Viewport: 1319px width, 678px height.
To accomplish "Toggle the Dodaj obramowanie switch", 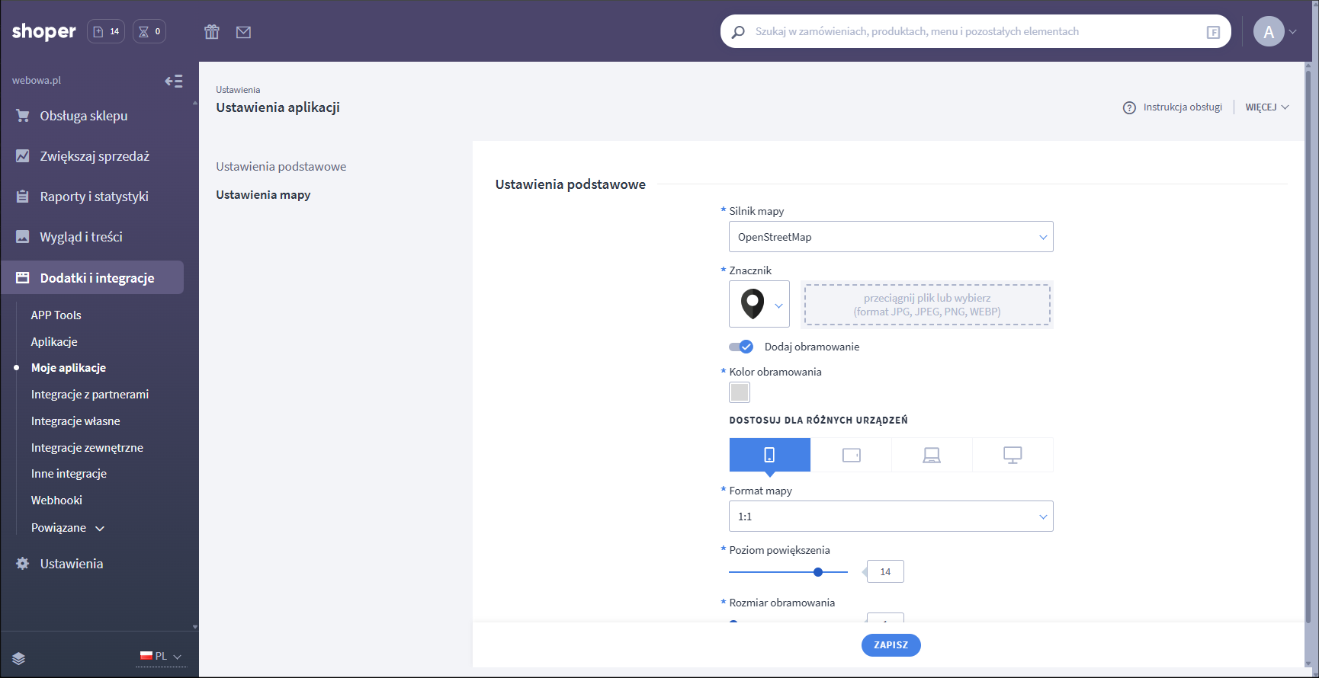I will click(741, 347).
